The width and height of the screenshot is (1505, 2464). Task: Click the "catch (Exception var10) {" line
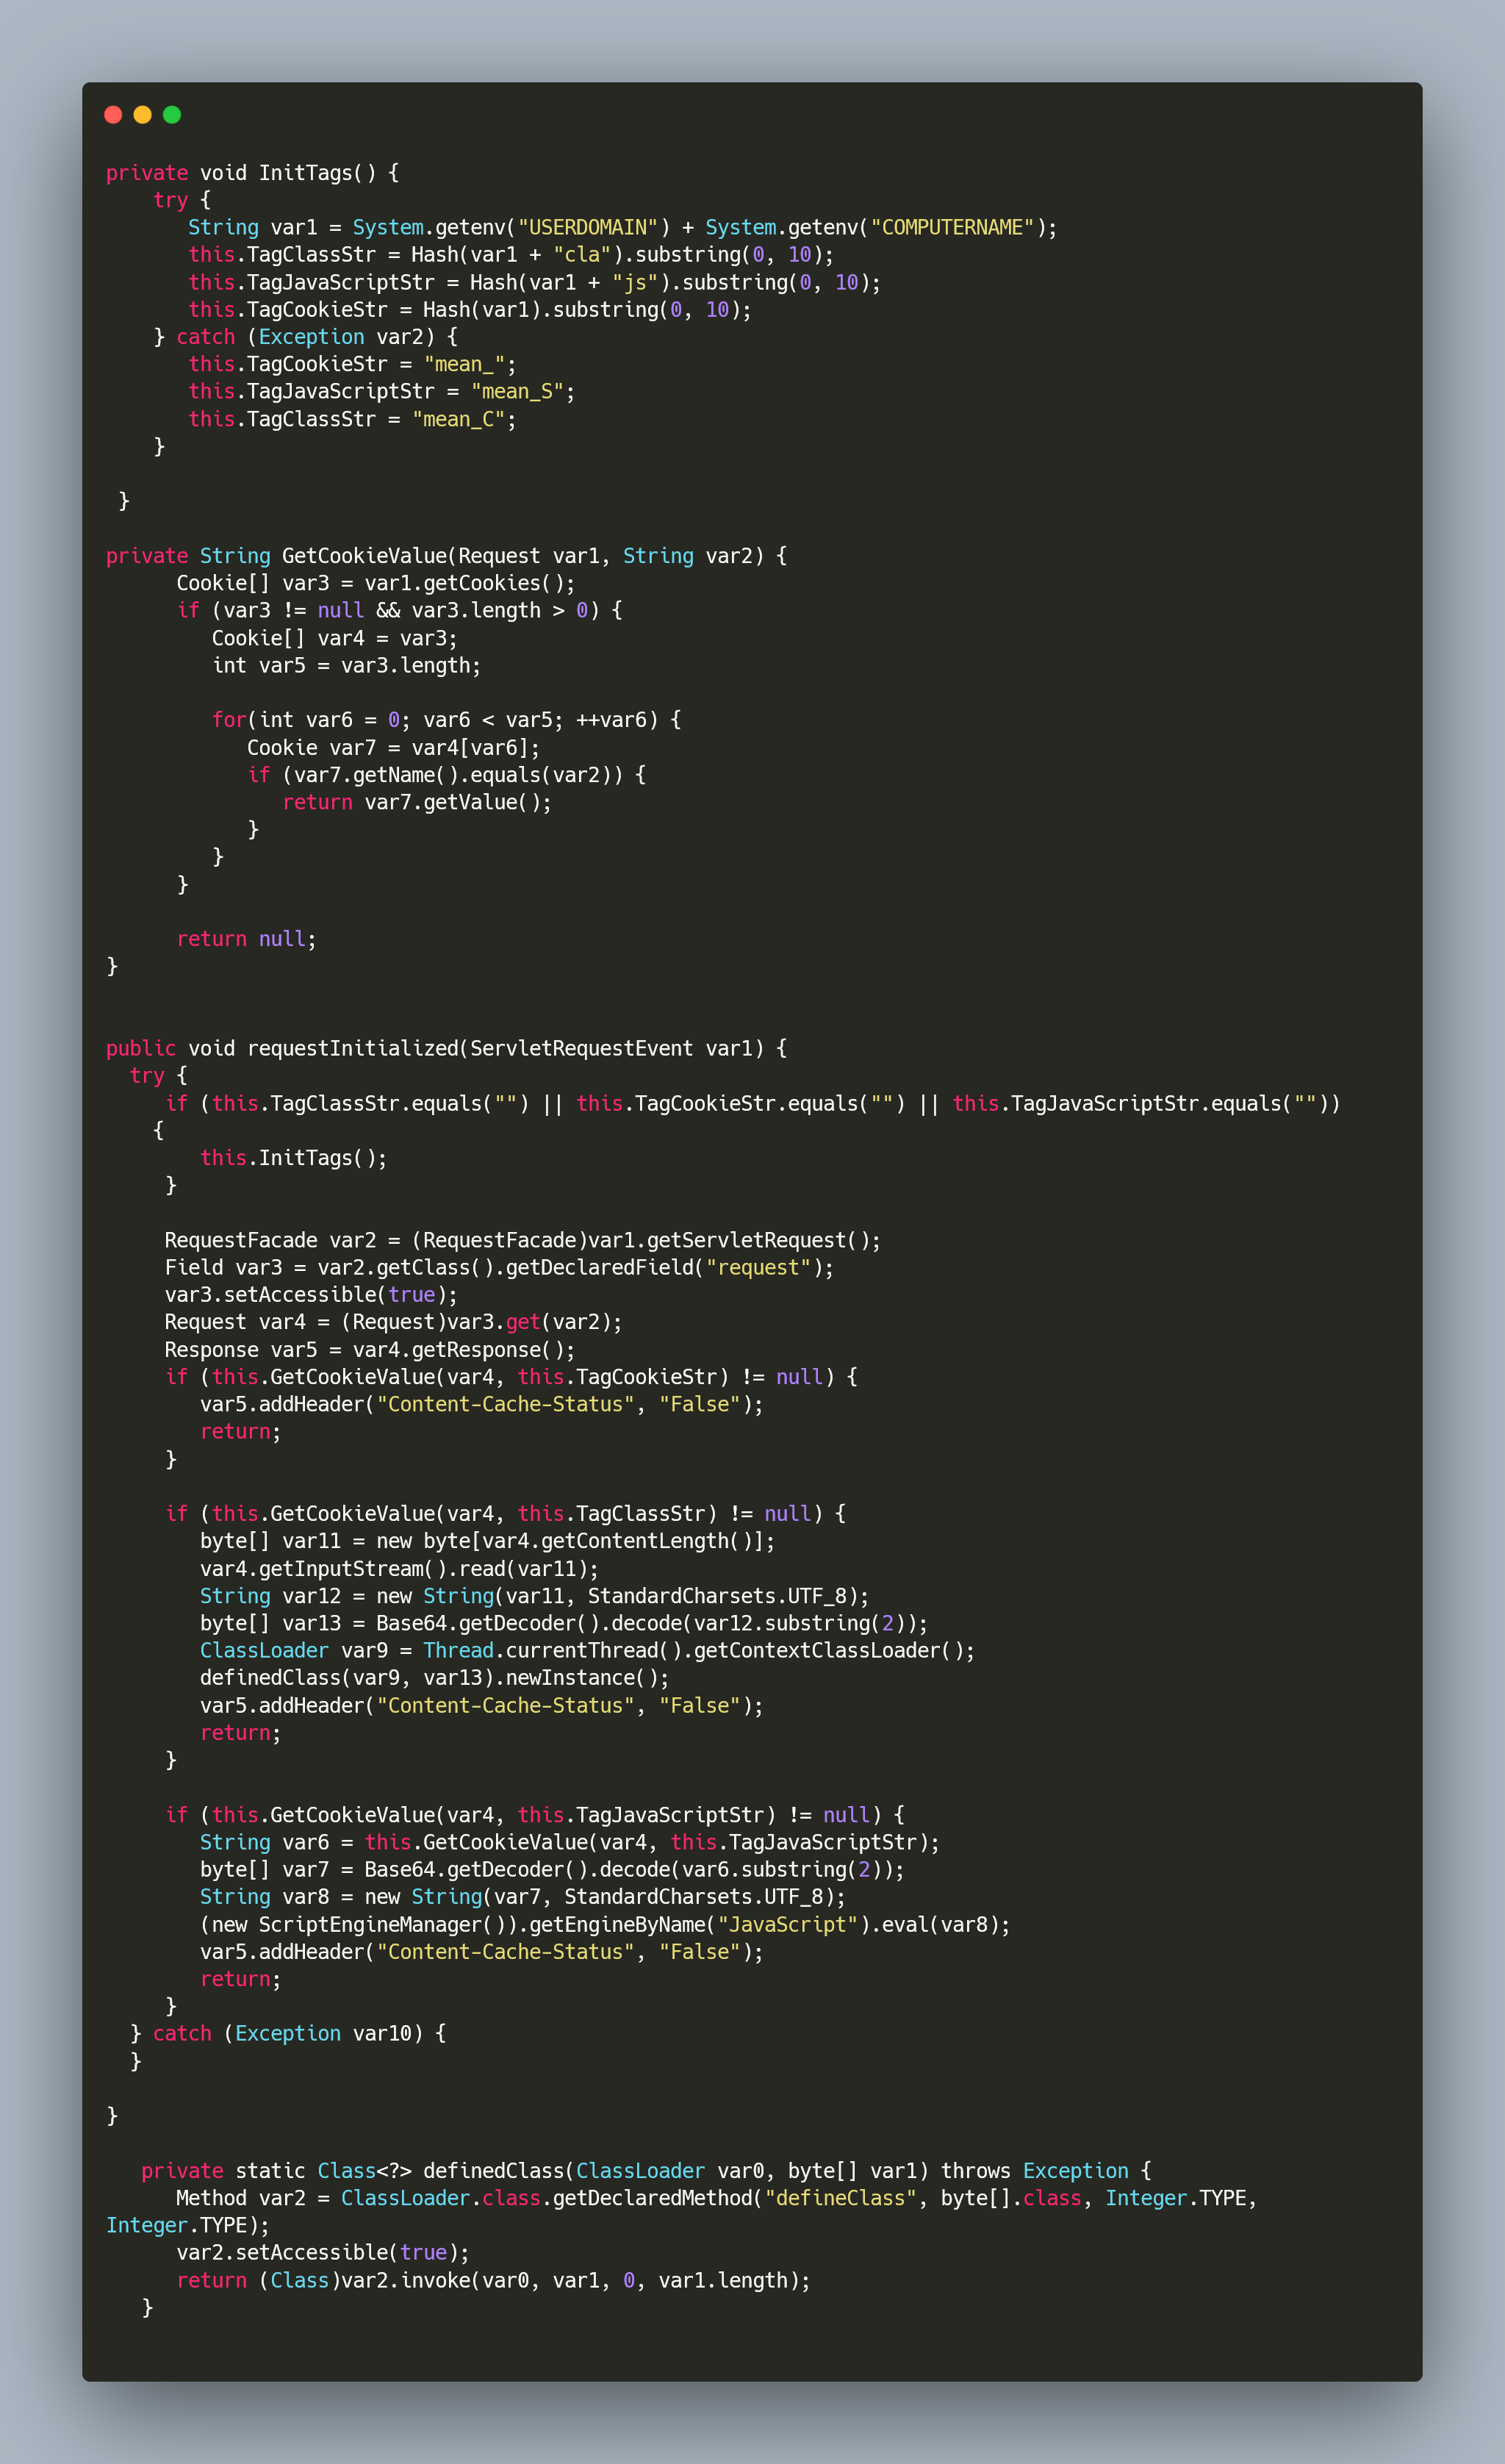point(288,2033)
